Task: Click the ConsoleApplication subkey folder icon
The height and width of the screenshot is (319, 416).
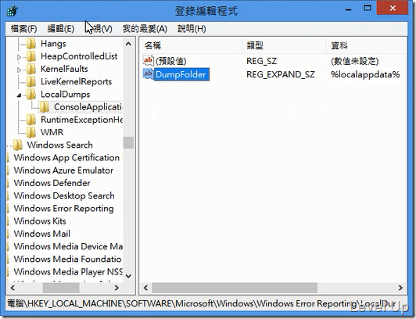Action: tap(45, 107)
